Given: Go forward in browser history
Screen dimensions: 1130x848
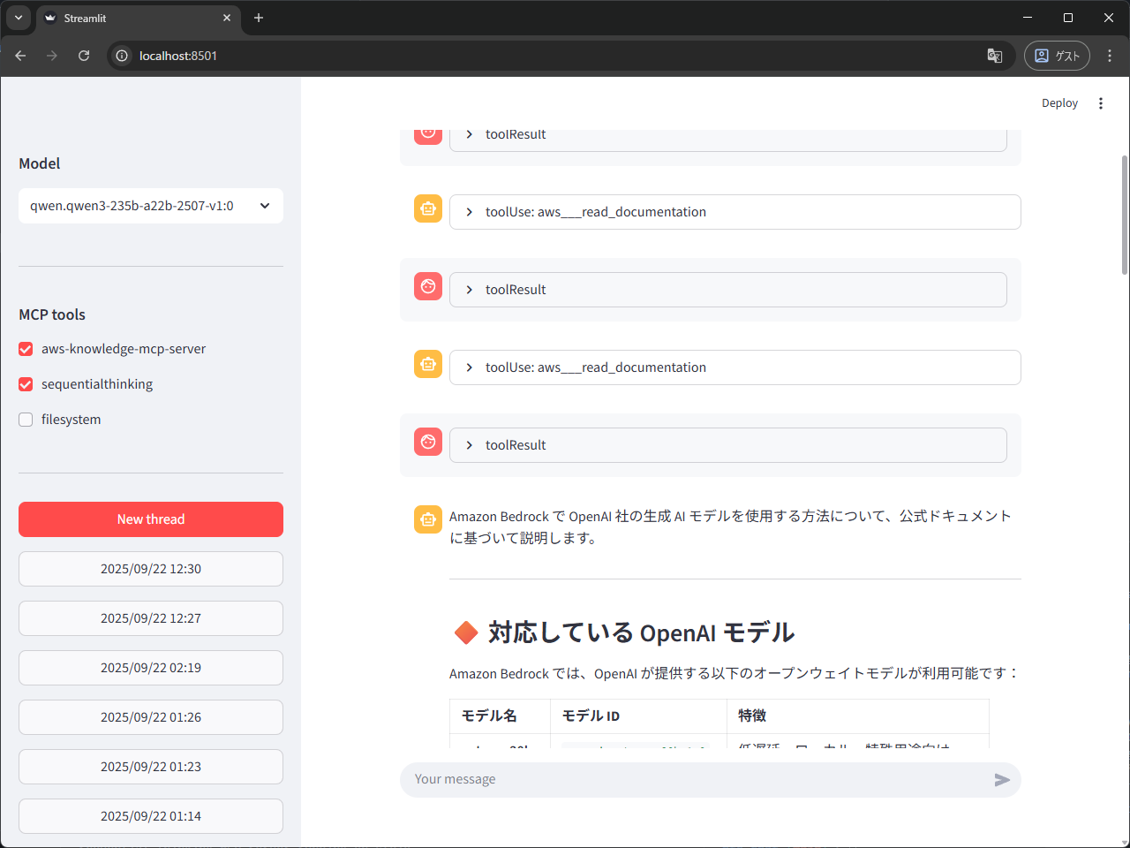Looking at the screenshot, I should point(52,56).
